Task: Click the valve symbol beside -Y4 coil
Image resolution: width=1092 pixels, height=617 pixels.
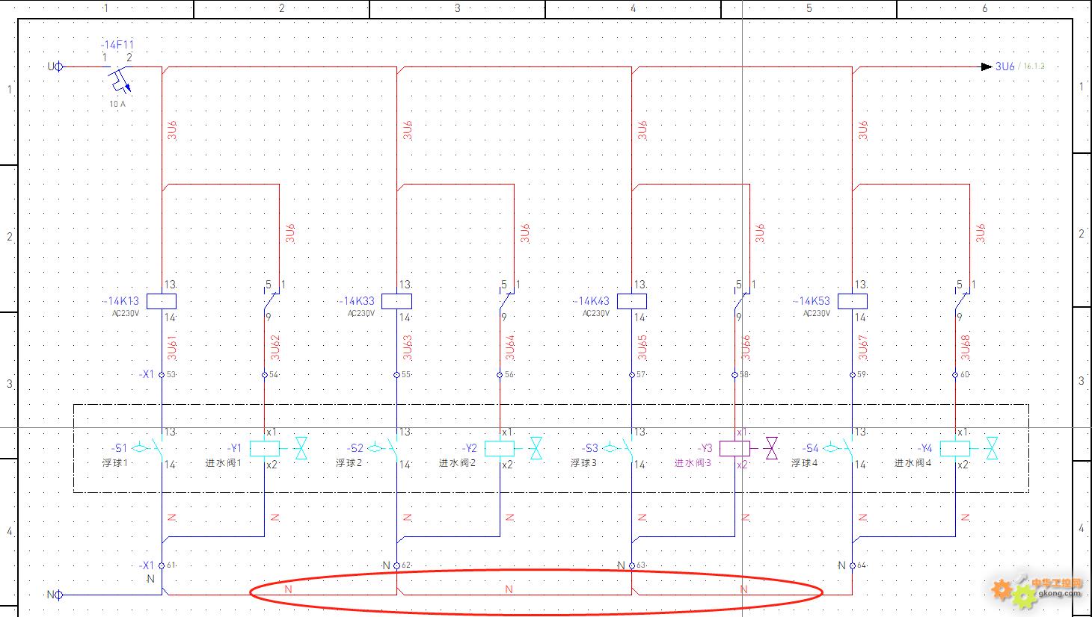Action: click(992, 448)
